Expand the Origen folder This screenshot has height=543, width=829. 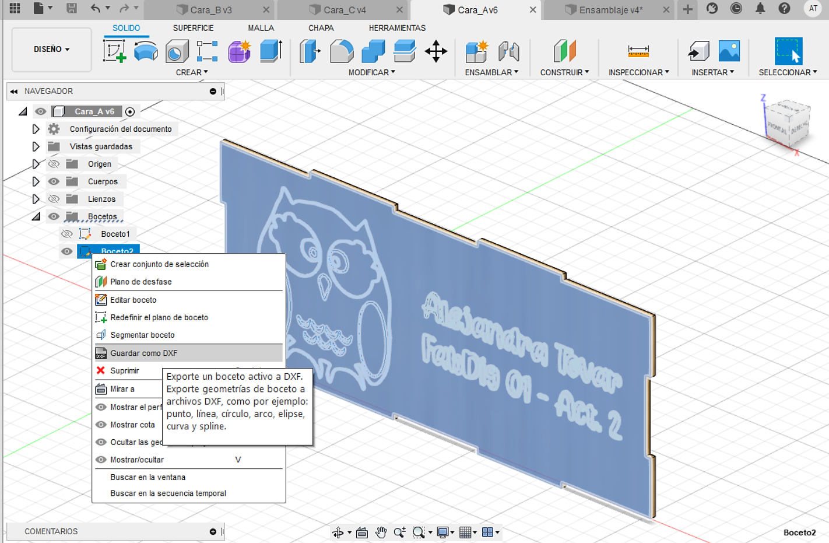tap(36, 164)
